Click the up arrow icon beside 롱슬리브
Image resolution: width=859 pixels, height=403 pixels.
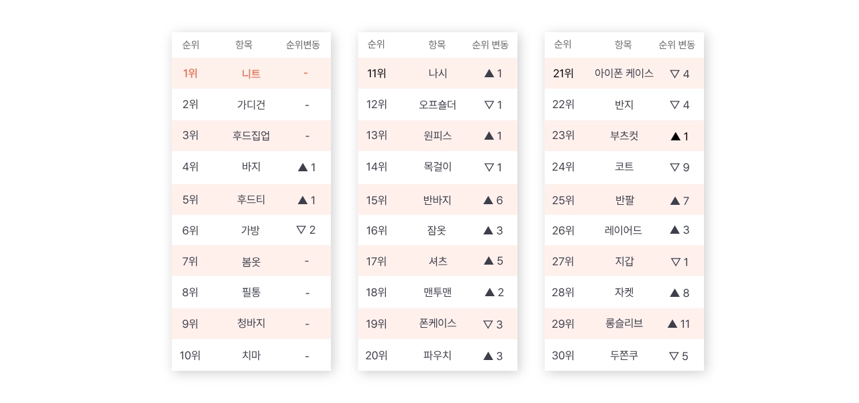pyautogui.click(x=672, y=324)
